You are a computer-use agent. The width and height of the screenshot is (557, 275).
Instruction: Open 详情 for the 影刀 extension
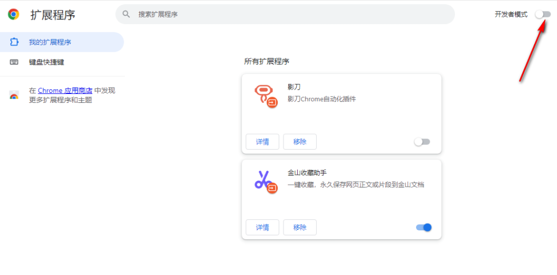[x=262, y=142]
